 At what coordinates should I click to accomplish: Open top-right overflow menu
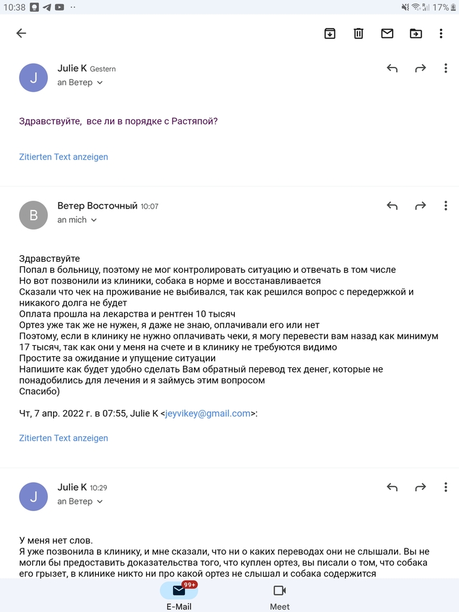click(x=441, y=33)
